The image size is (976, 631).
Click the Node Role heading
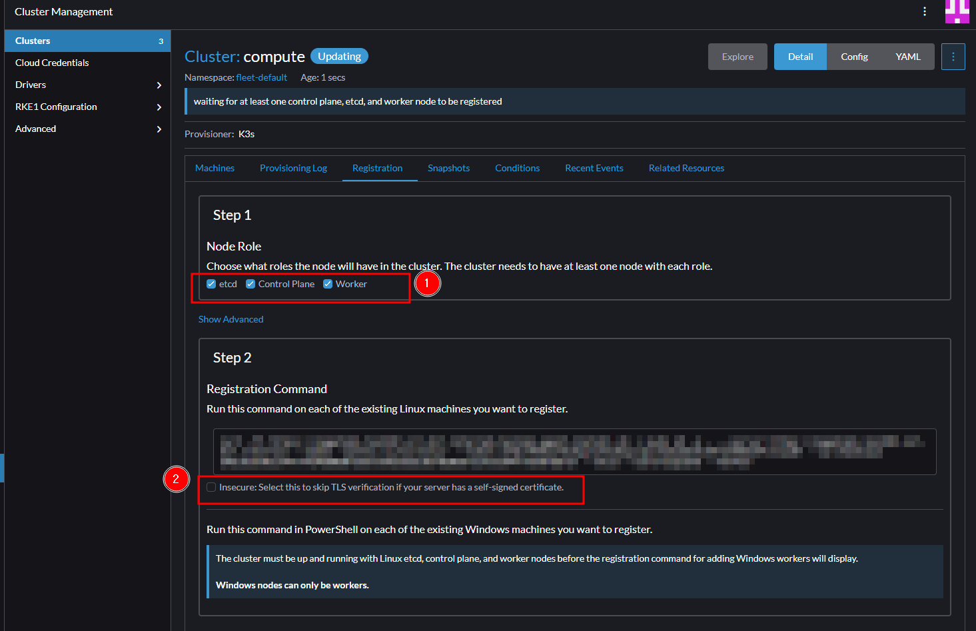coord(234,247)
